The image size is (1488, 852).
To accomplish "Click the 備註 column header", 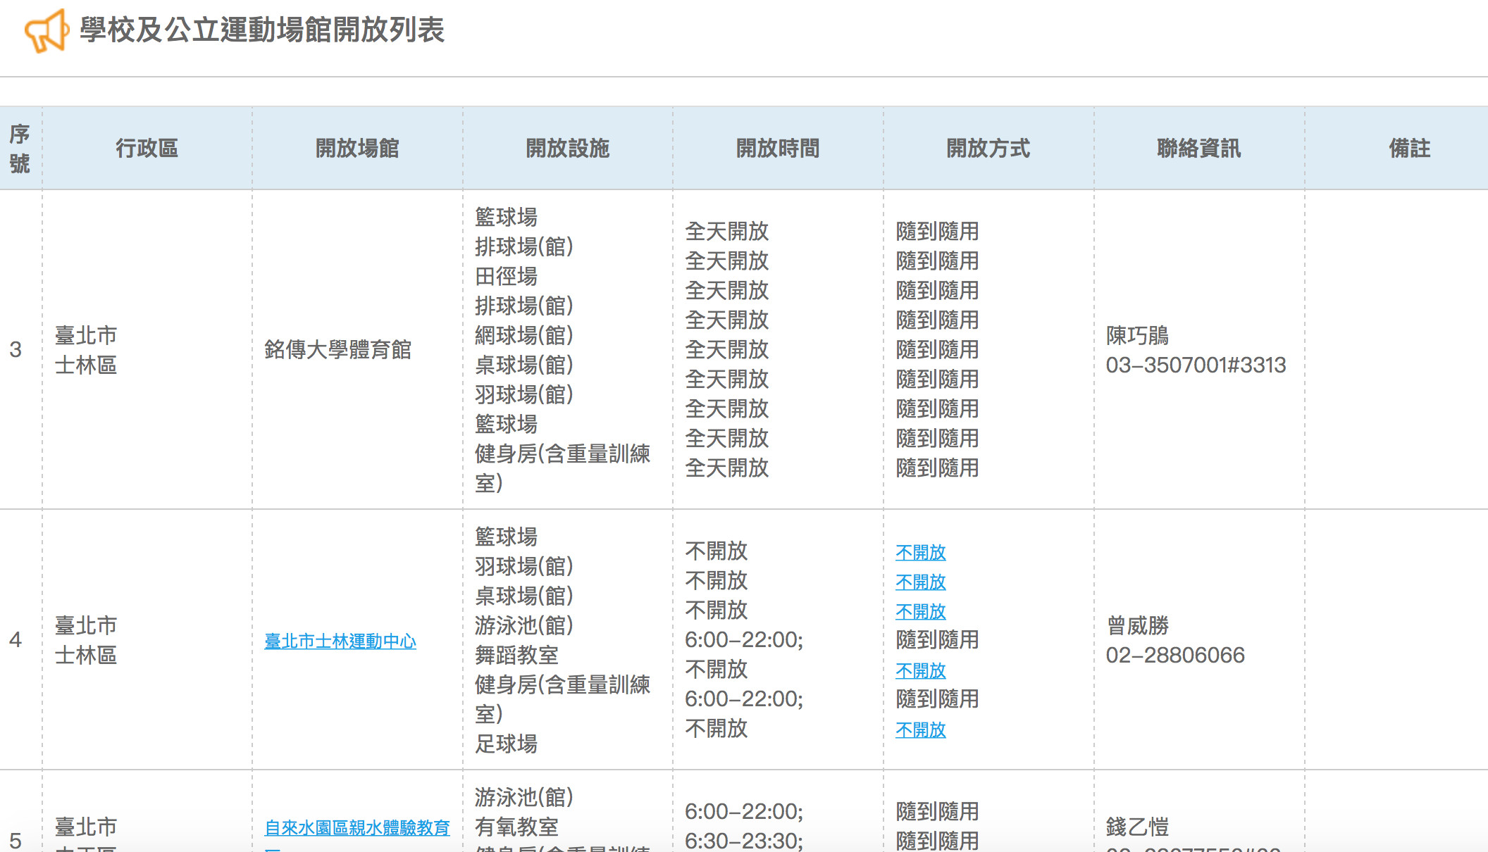I will click(x=1410, y=149).
